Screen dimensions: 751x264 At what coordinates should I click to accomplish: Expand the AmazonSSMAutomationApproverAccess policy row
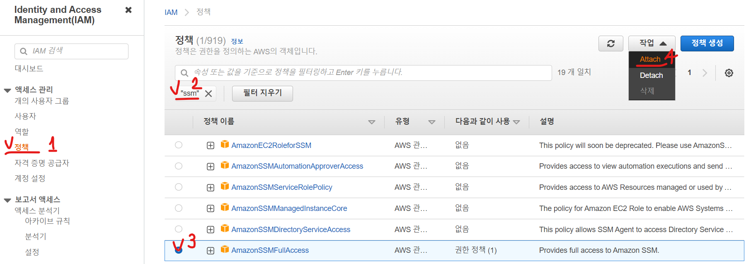[211, 167]
